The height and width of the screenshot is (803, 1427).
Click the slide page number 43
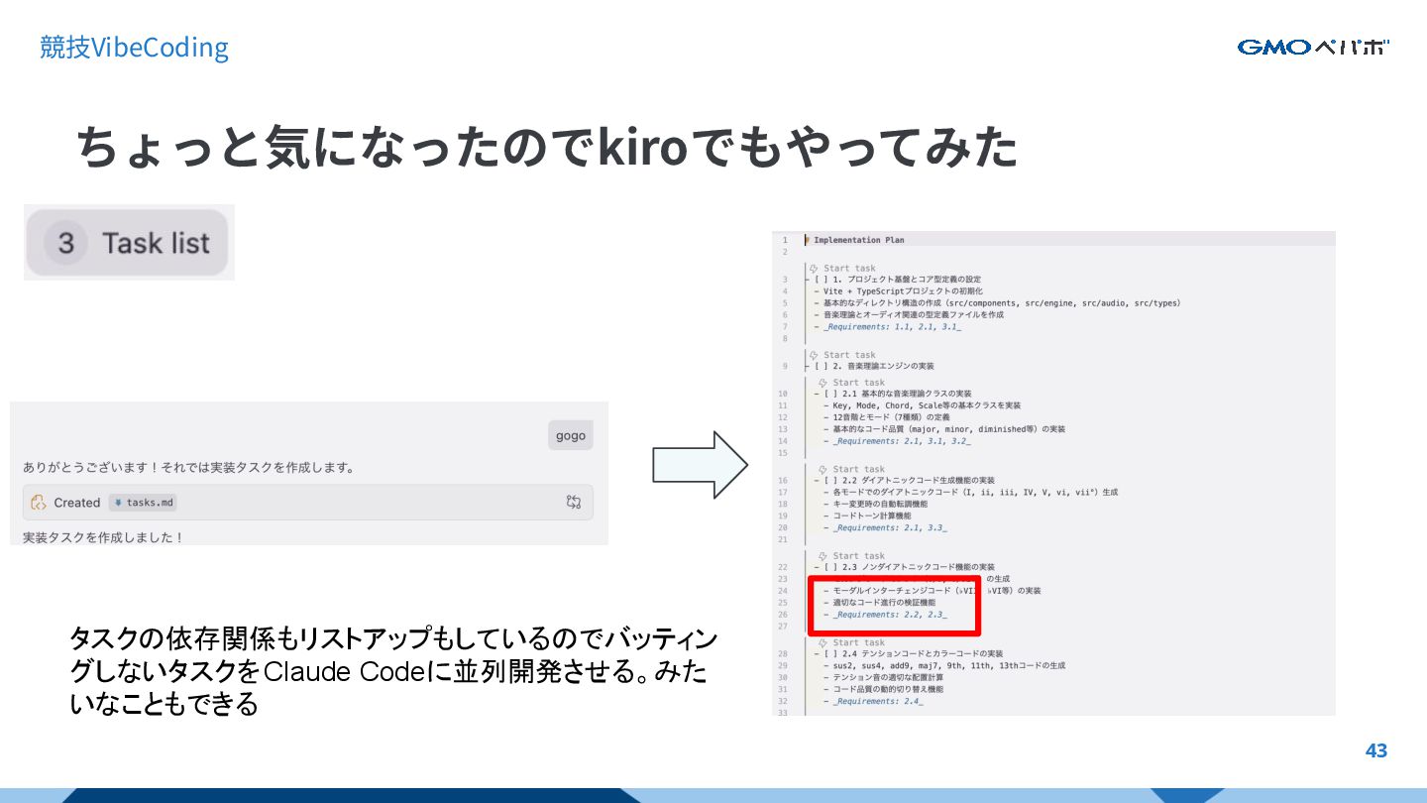[1376, 750]
